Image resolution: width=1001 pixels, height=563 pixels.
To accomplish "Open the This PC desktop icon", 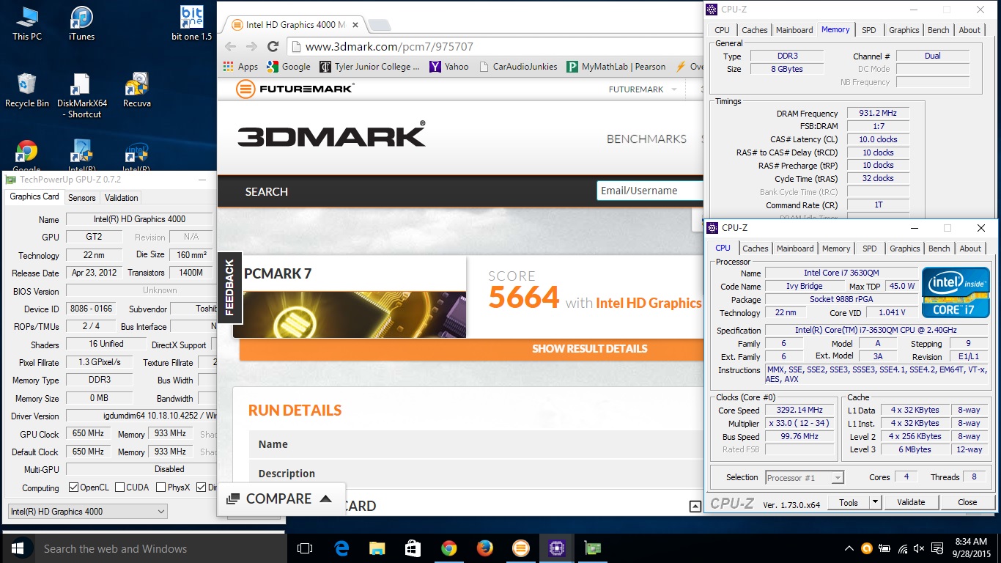I will pyautogui.click(x=27, y=23).
